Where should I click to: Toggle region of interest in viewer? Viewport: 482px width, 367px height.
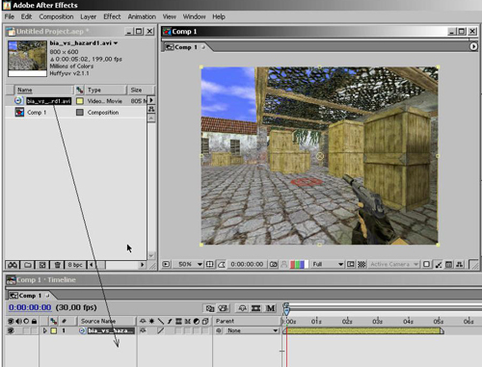(351, 264)
